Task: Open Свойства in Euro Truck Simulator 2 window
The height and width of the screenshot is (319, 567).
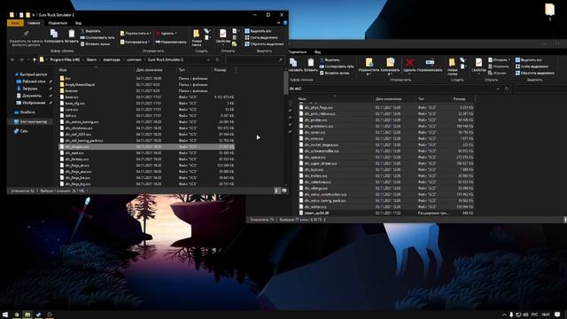Action: point(222,37)
